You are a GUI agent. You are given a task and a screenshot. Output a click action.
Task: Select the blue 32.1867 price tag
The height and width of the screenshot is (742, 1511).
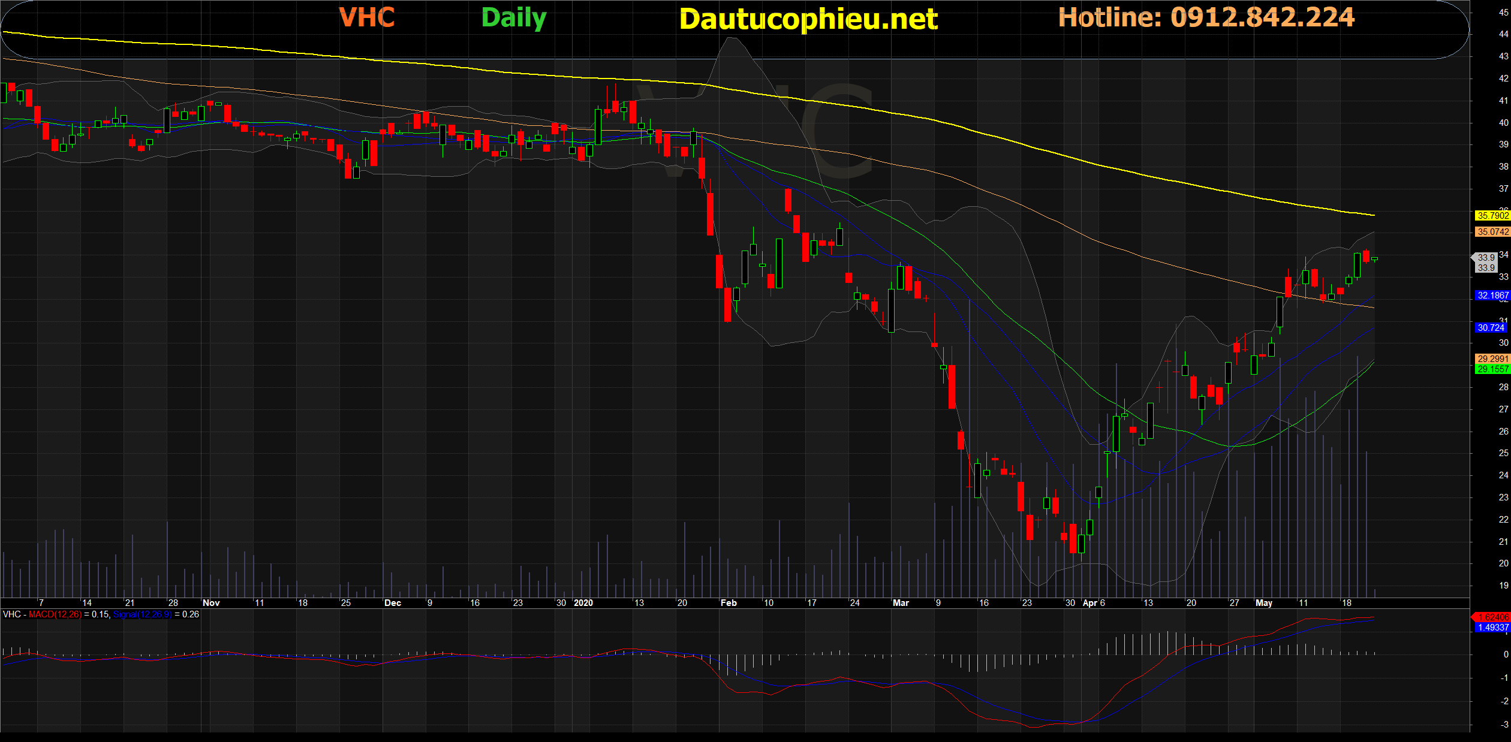click(1492, 295)
